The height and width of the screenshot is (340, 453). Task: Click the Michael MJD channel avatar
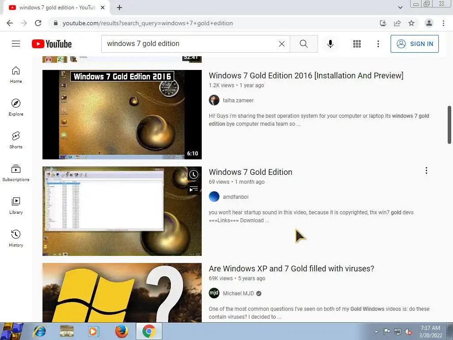[x=214, y=294]
